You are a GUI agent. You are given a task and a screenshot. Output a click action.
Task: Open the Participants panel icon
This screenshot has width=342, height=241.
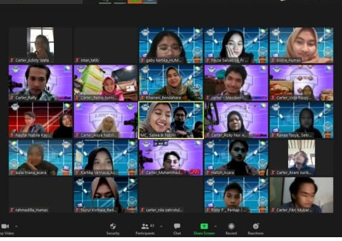[x=145, y=226]
